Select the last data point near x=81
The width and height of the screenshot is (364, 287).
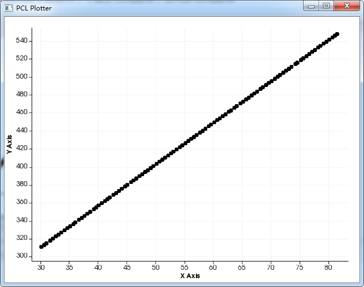click(337, 34)
